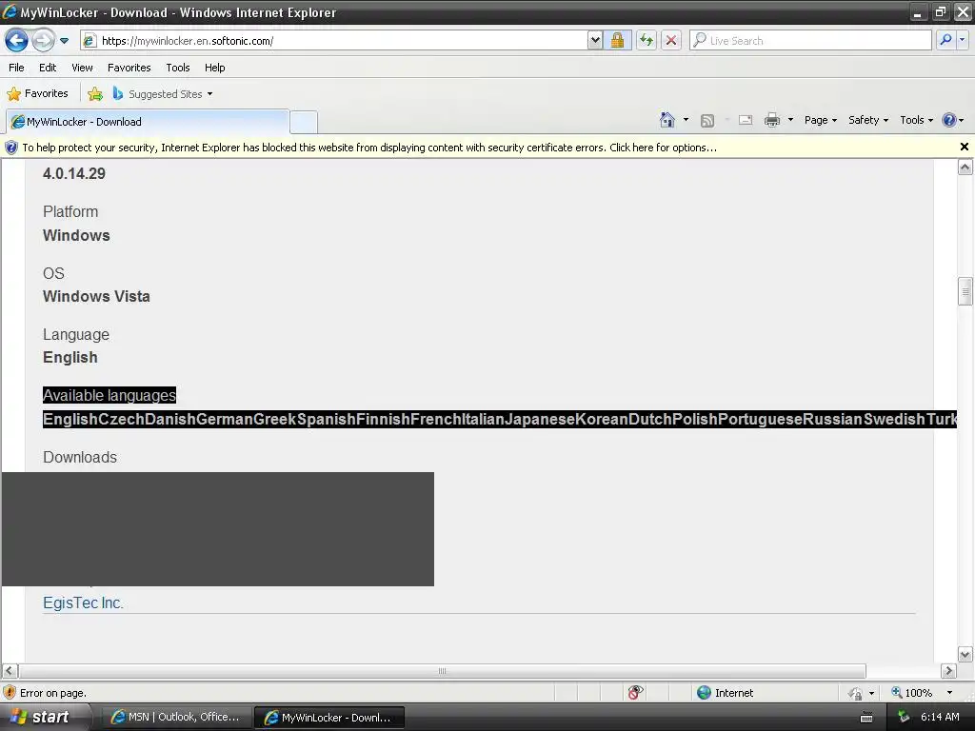Open the Windows start menu
Viewport: 975px width, 731px height.
point(40,717)
